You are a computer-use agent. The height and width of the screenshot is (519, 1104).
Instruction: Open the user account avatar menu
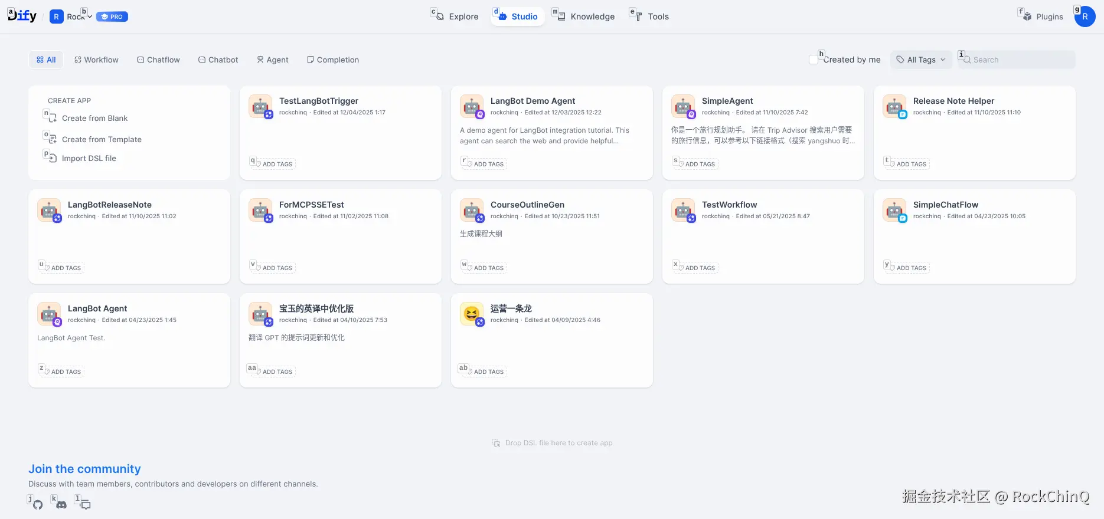[x=1085, y=17]
